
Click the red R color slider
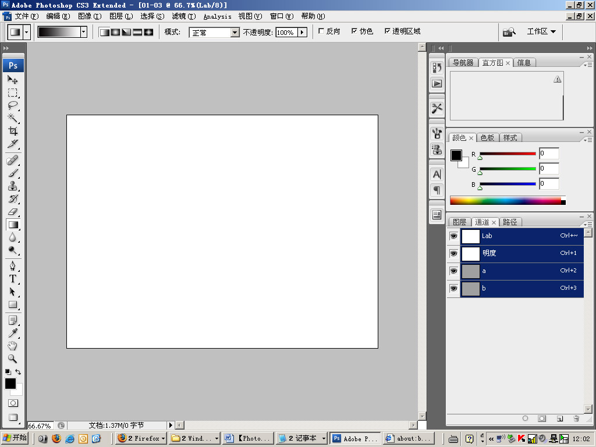508,154
